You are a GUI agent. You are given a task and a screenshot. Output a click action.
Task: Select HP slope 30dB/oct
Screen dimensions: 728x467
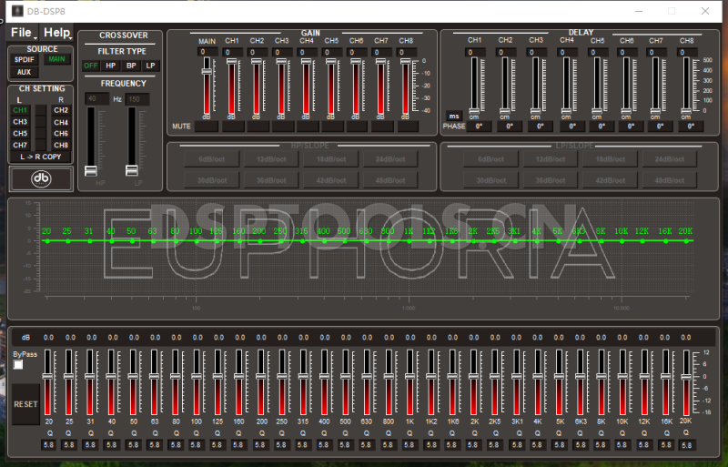tap(212, 180)
